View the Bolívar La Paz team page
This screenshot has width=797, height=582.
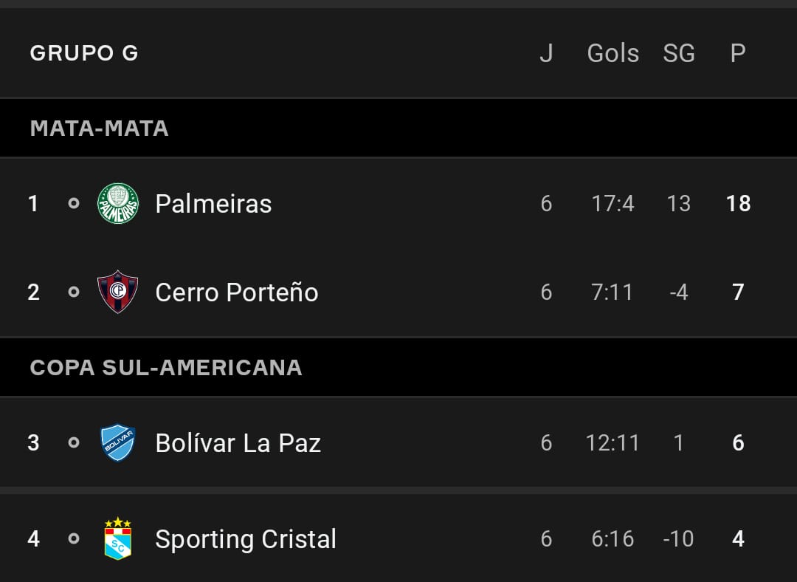(x=238, y=442)
